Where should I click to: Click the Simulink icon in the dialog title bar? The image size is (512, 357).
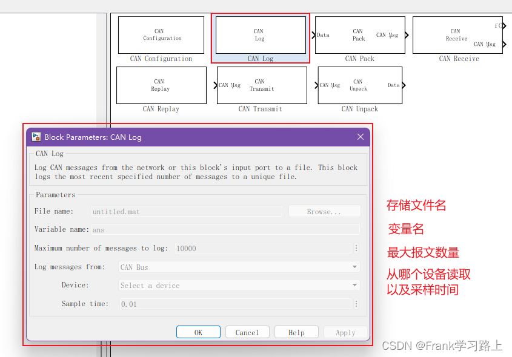point(36,137)
